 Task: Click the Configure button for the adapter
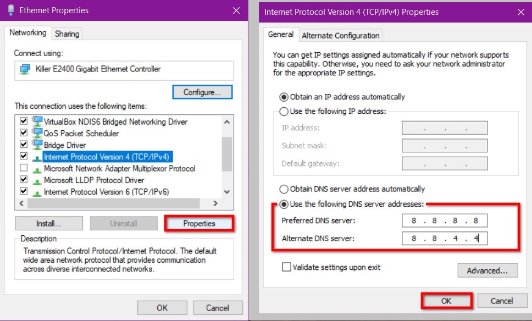point(202,92)
